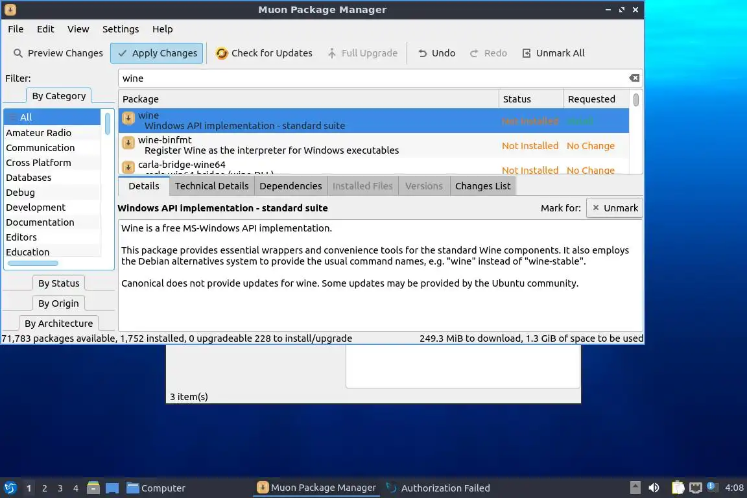
Task: Click No Change for wine-binfmt
Action: (590, 146)
